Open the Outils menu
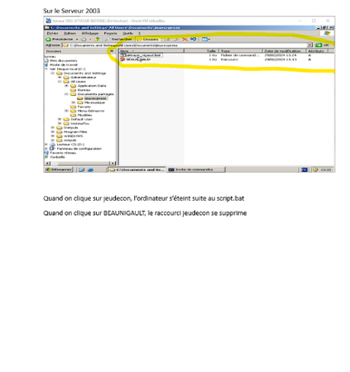This screenshot has width=350, height=372. [127, 33]
